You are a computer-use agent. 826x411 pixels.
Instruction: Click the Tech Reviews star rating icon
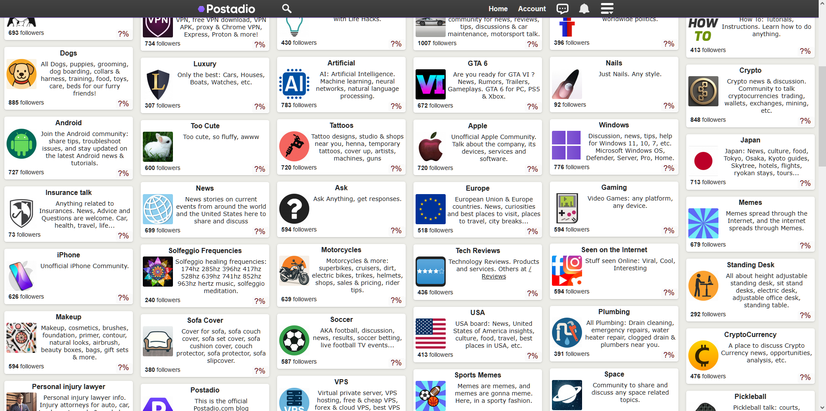[x=431, y=272]
